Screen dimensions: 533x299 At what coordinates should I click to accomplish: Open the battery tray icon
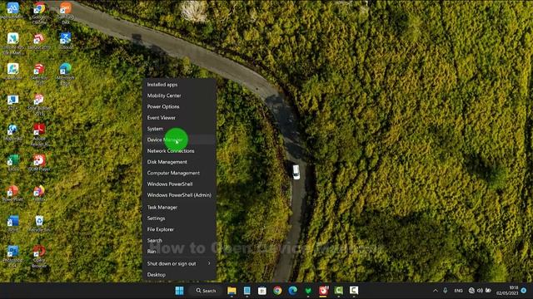(x=489, y=291)
